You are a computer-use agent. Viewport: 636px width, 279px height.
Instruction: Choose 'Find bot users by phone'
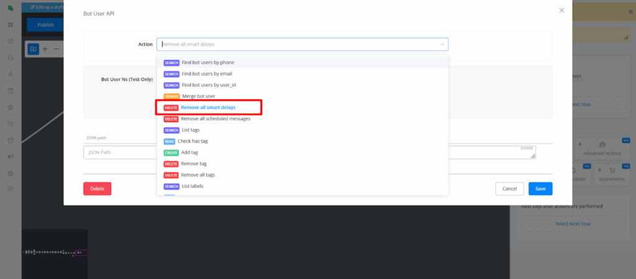(x=208, y=63)
